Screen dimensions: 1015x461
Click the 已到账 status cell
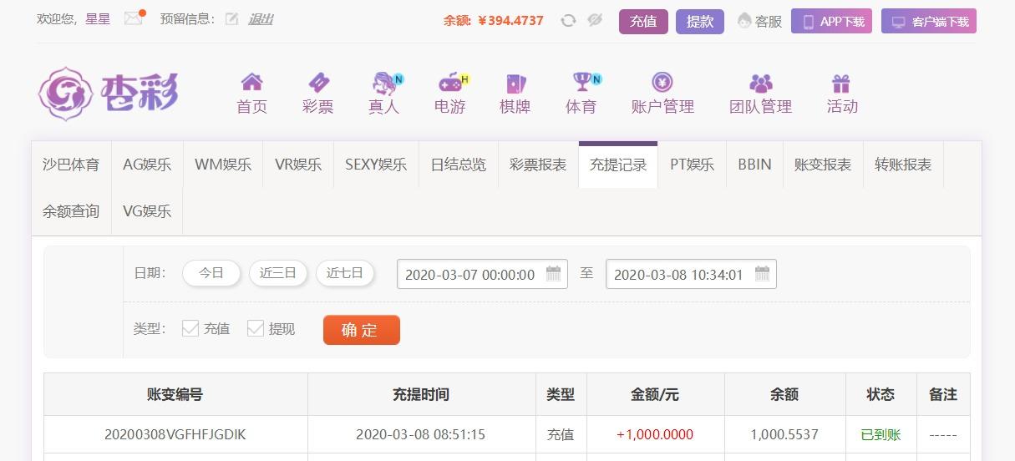pos(881,434)
